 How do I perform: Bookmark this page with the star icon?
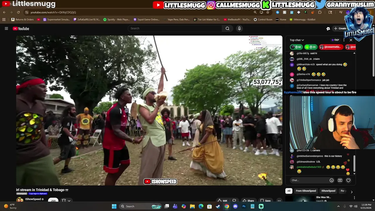click(268, 12)
